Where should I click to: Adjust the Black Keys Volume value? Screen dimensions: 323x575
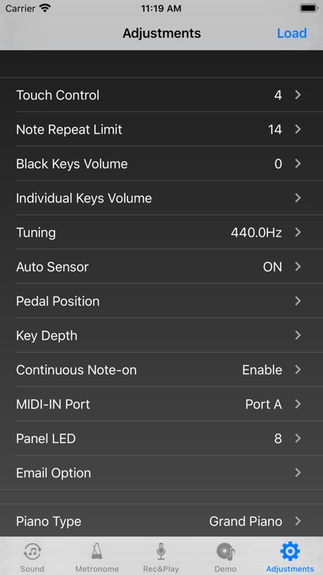point(161,163)
